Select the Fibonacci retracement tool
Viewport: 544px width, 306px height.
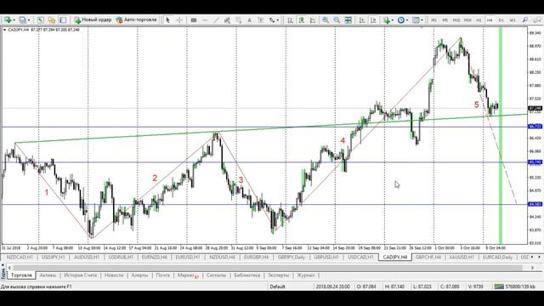point(238,20)
